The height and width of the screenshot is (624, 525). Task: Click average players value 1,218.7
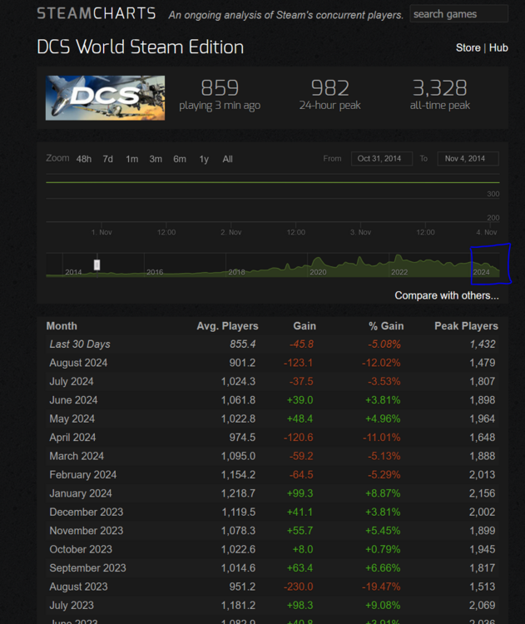(239, 493)
